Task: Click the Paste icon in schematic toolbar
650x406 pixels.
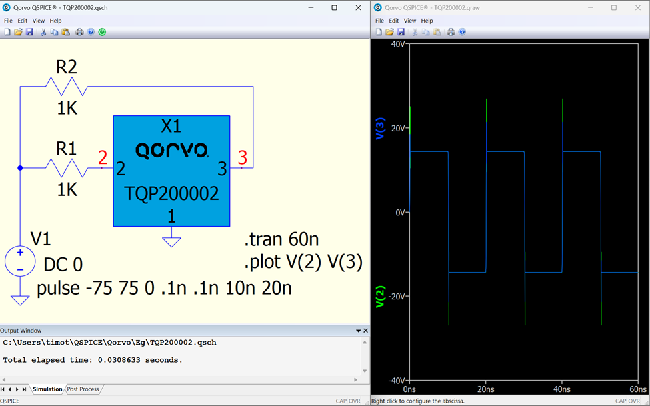Action: [65, 32]
